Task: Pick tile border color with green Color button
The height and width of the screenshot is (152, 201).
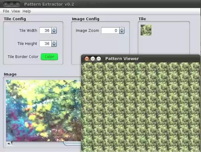Action: (49, 57)
